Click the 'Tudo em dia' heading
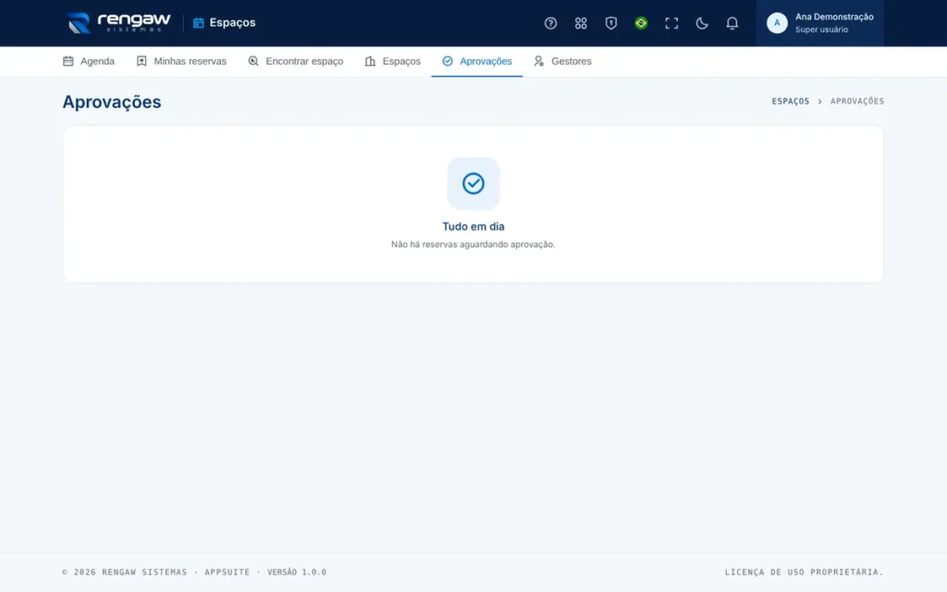 click(x=473, y=227)
